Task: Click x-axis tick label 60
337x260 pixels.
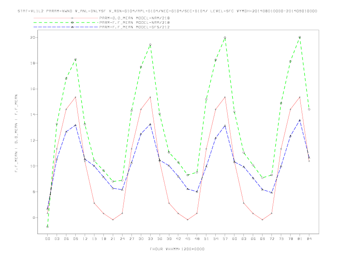Action: pos(234,239)
